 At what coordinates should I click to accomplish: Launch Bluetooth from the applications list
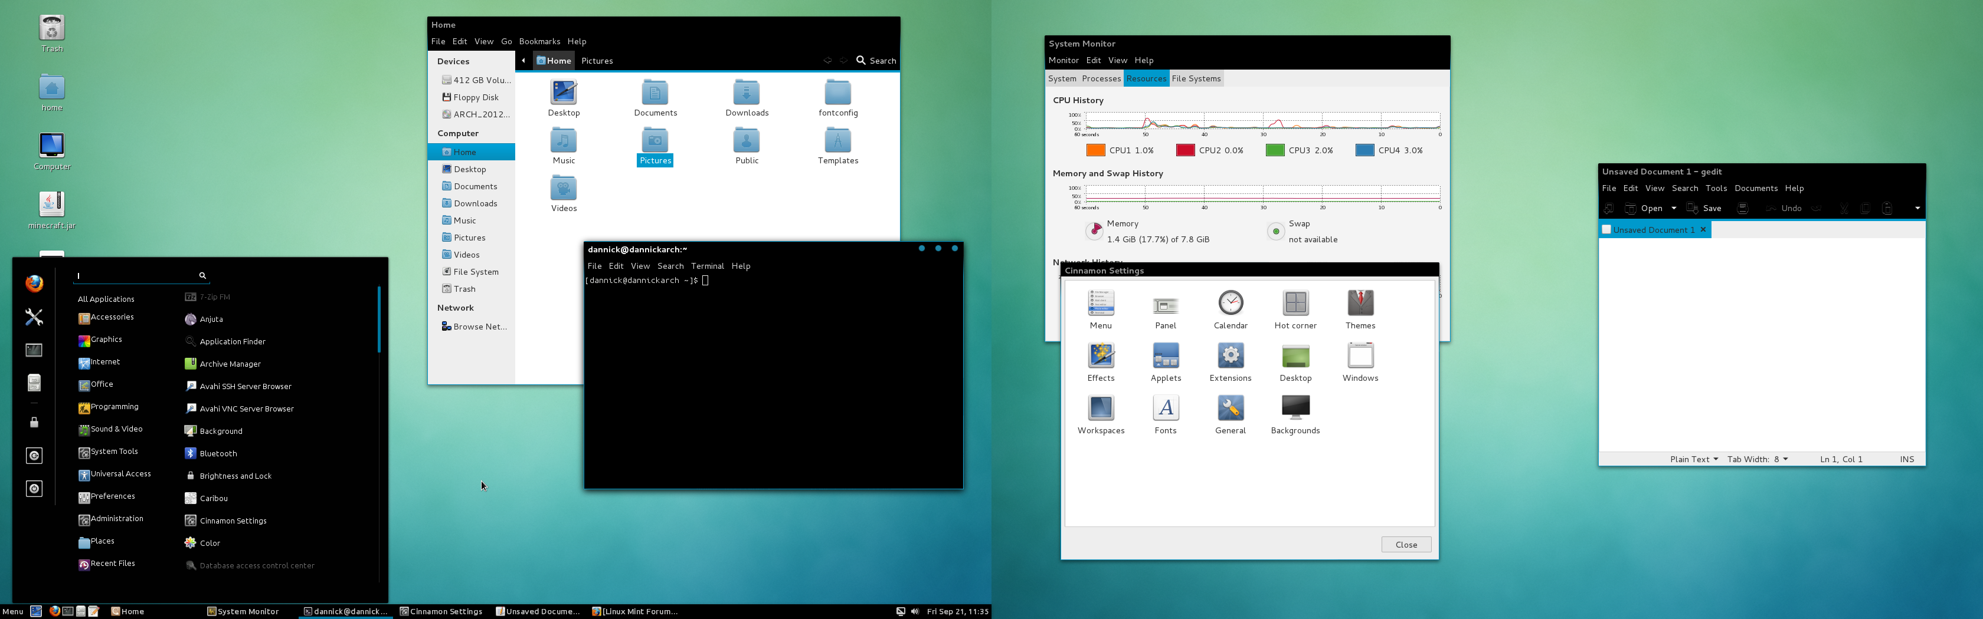tap(211, 454)
